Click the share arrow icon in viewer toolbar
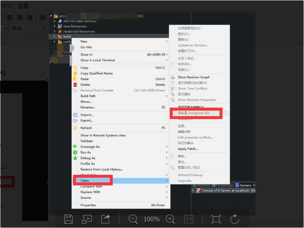 (106, 219)
